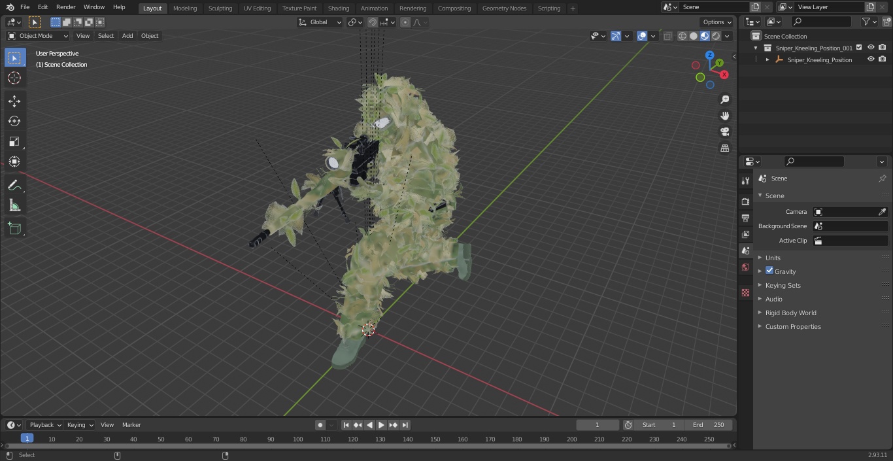Expand the Sniper_Kneeling_Position tree item

click(767, 60)
